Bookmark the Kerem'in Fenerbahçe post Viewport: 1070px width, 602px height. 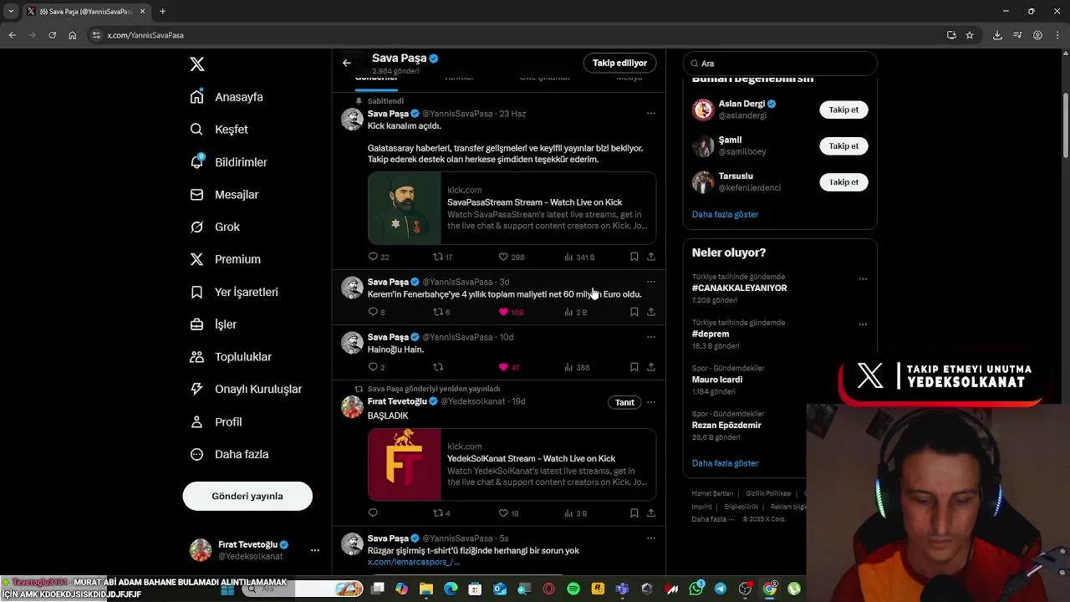click(x=634, y=312)
